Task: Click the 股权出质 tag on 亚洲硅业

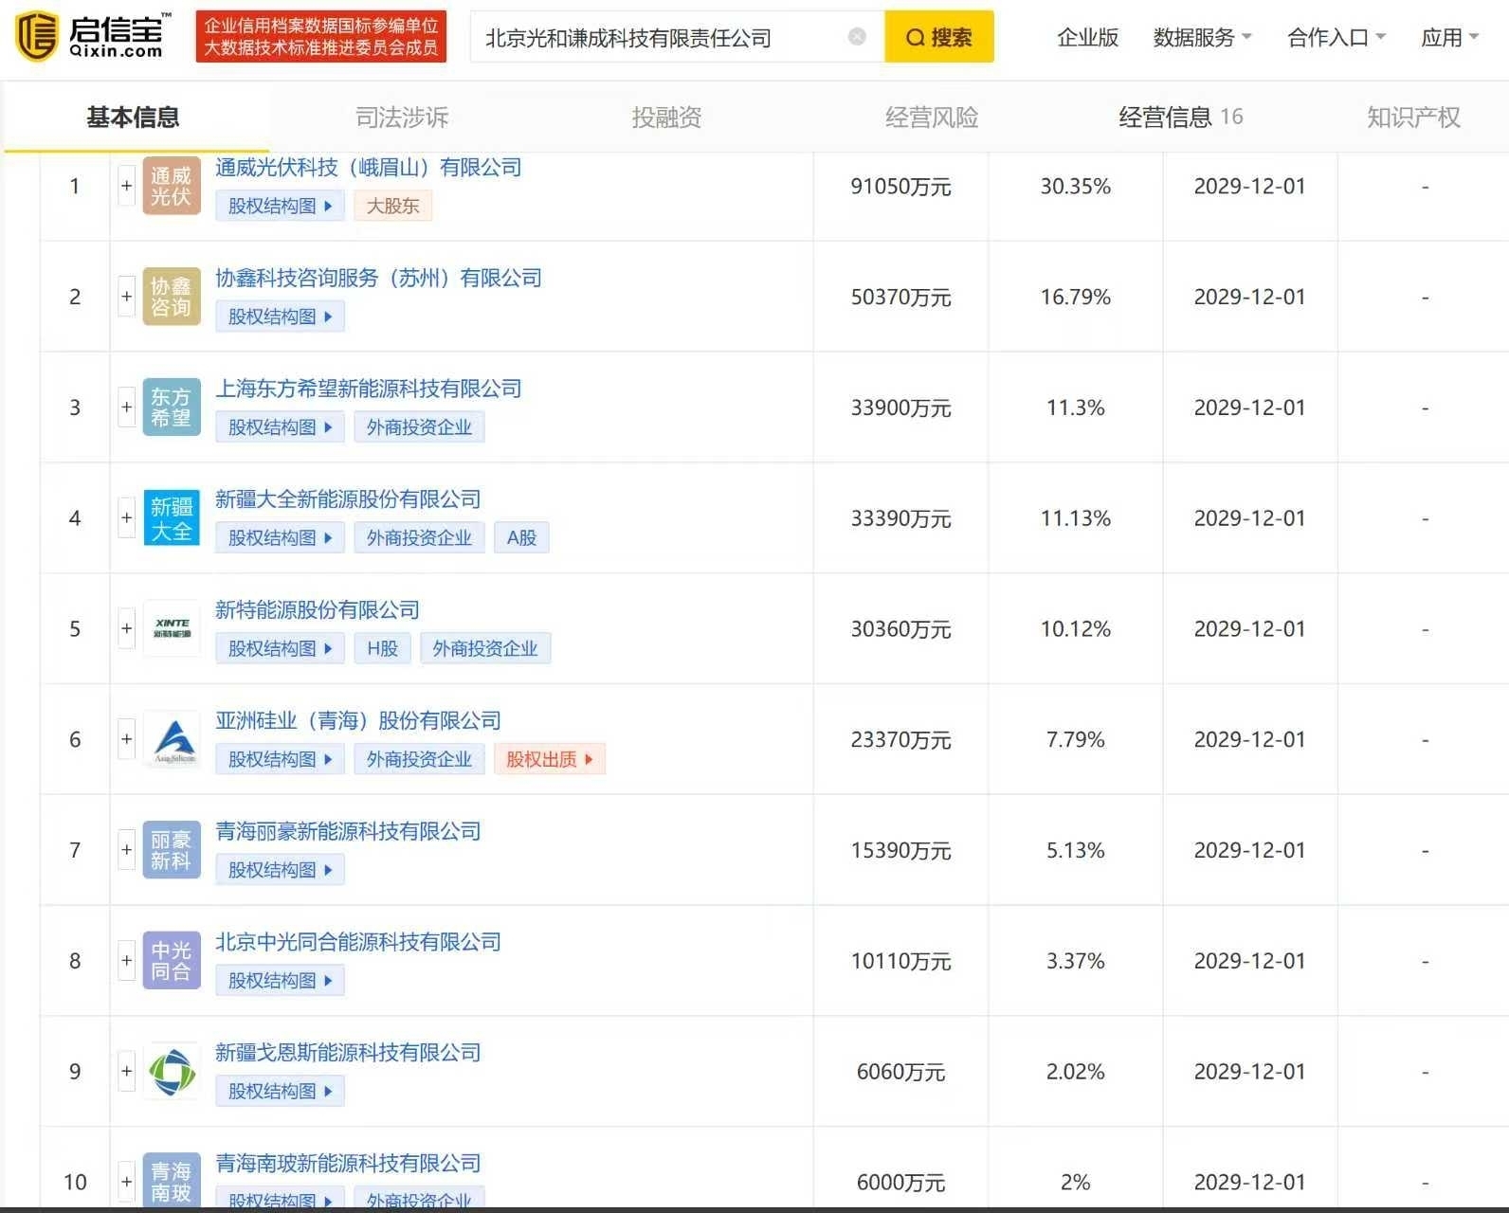Action: point(550,759)
